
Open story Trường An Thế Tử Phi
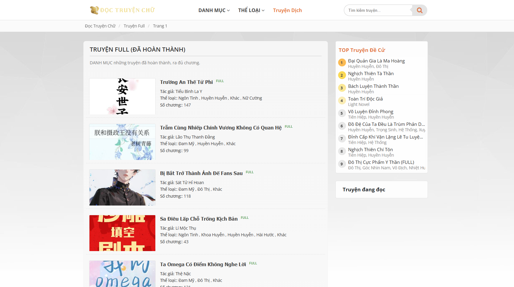[x=186, y=82]
